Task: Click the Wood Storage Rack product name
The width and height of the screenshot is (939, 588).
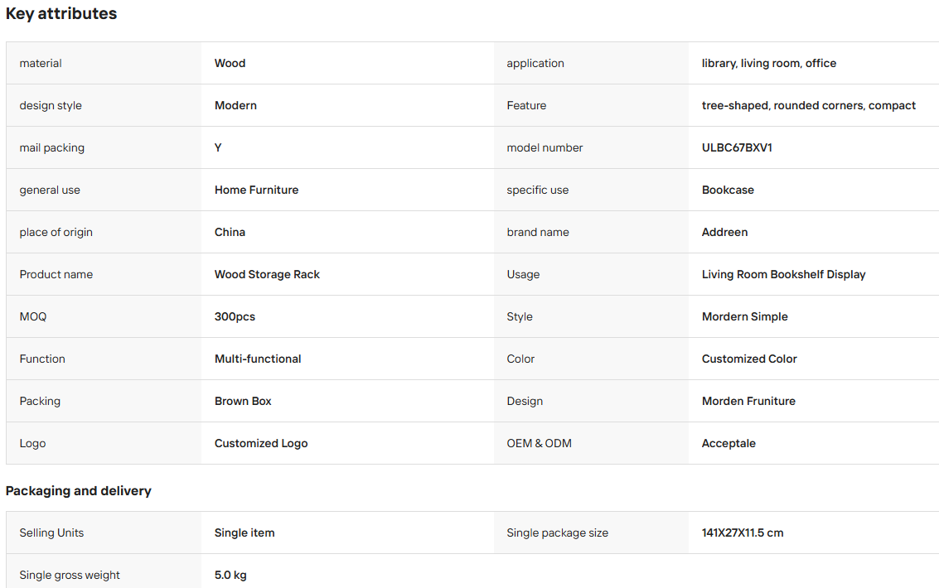Action: [x=267, y=275]
